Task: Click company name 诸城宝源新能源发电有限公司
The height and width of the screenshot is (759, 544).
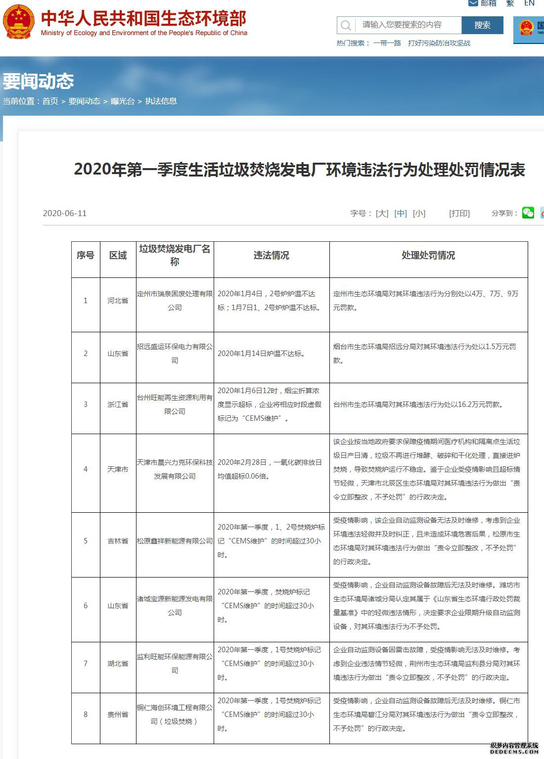Action: point(175,606)
